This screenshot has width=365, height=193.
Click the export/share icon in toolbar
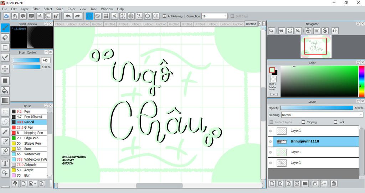(15, 16)
